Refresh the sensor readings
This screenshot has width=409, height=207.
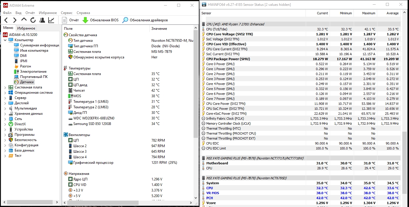click(x=33, y=20)
